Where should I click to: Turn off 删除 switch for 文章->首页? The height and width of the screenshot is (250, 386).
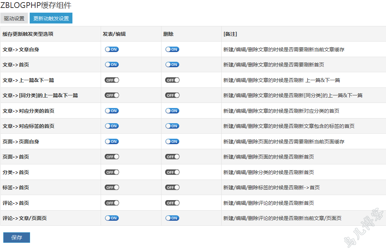tap(172, 65)
